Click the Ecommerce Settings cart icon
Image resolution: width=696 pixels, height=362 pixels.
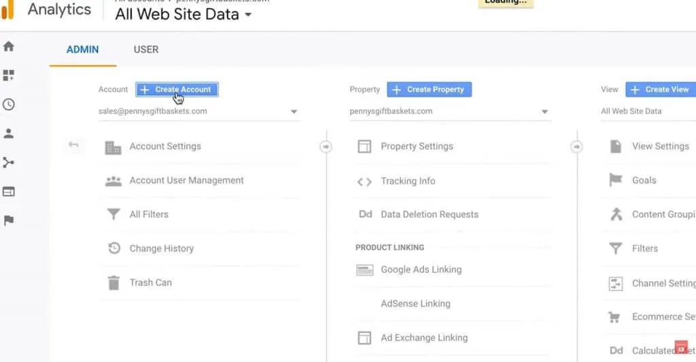point(614,316)
